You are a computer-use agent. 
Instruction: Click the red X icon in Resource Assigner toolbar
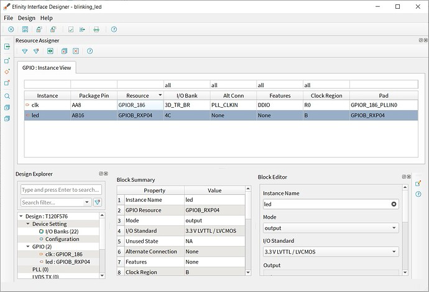point(75,51)
